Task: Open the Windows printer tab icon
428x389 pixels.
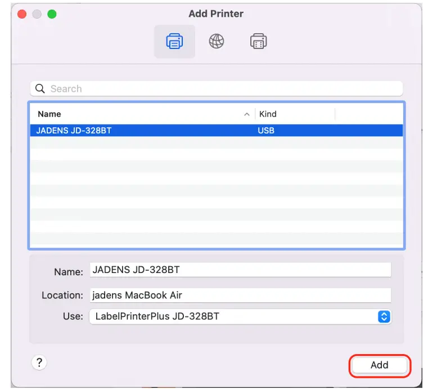Action: [258, 41]
